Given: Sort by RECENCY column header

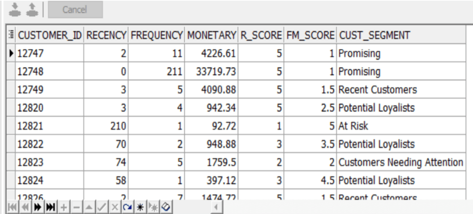Looking at the screenshot, I should click(x=106, y=35).
